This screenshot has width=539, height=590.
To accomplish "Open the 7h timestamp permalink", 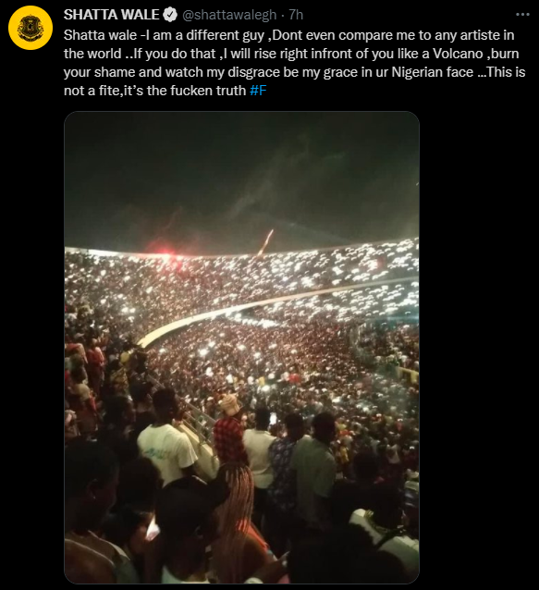I will pos(296,15).
